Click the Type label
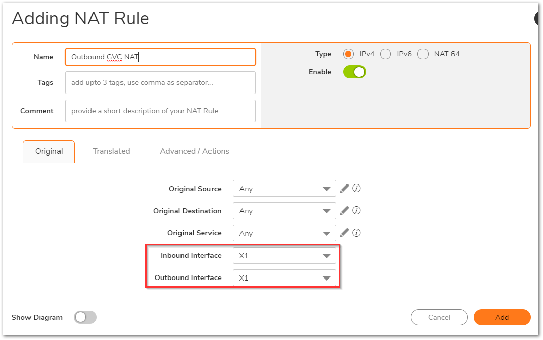543x340 pixels. (323, 54)
